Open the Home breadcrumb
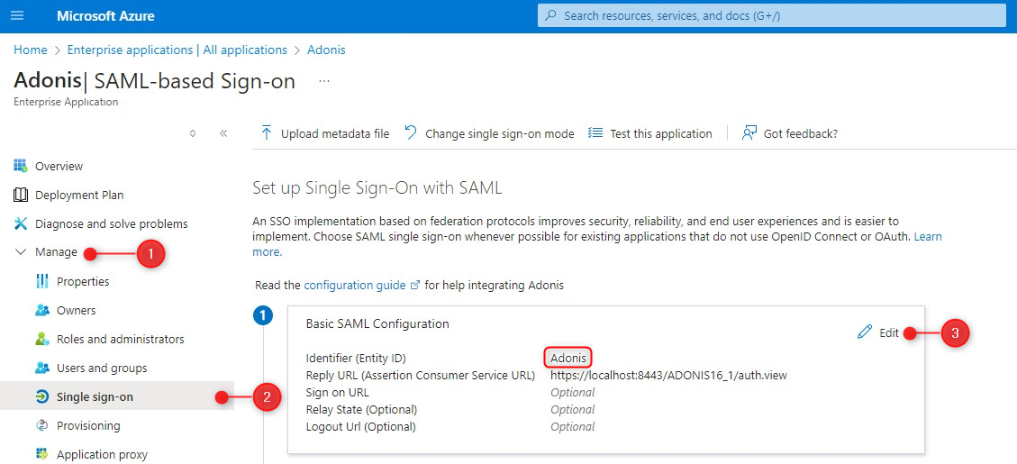1017x464 pixels. pyautogui.click(x=31, y=50)
